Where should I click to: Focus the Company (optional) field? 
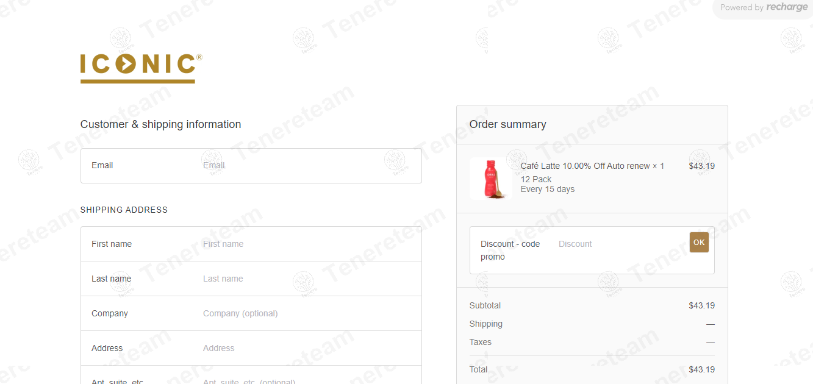click(308, 313)
